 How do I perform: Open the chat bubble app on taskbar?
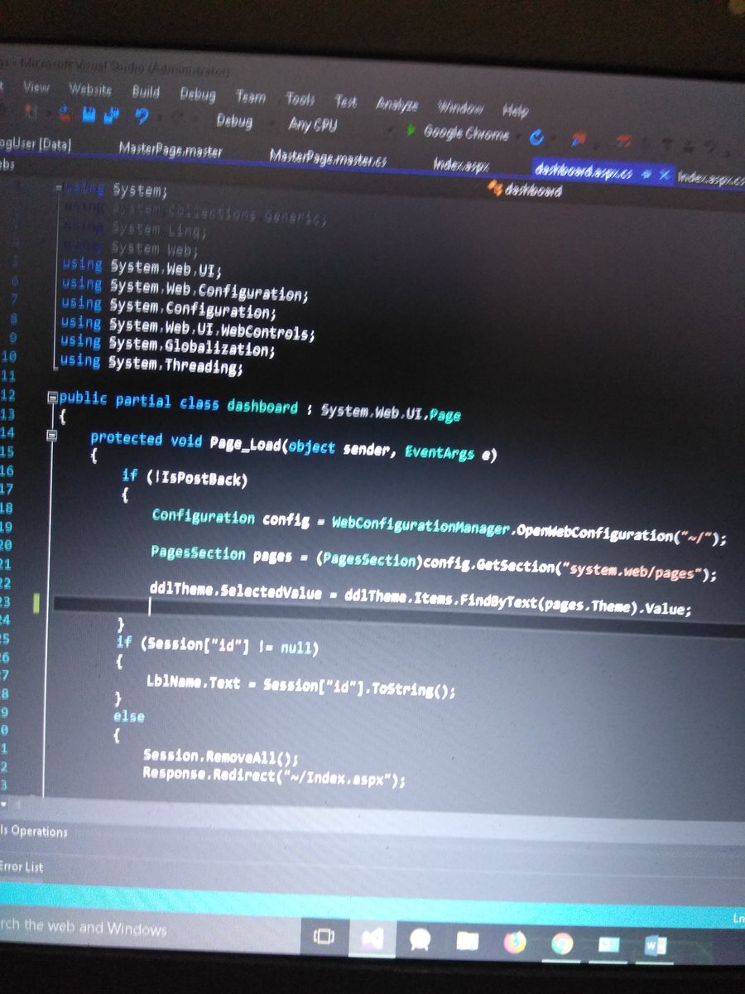(x=421, y=939)
